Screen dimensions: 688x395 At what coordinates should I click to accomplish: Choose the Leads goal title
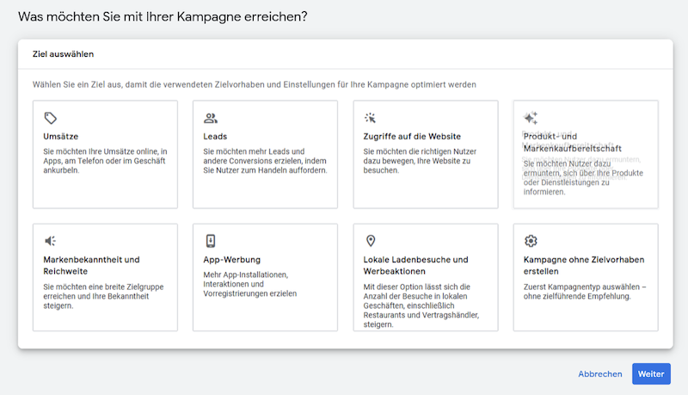point(215,137)
